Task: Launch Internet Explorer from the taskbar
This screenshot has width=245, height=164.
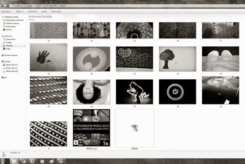Action: [x=33, y=161]
